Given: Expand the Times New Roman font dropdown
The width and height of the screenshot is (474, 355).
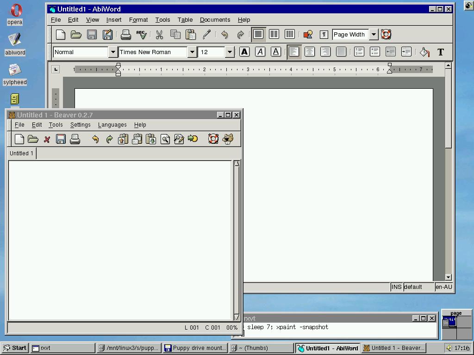Looking at the screenshot, I should pos(192,52).
